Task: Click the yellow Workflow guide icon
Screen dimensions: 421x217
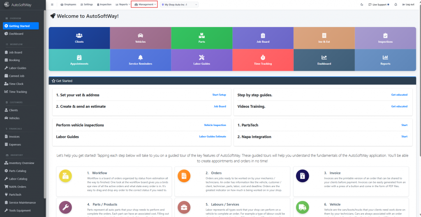Action: pyautogui.click(x=65, y=176)
